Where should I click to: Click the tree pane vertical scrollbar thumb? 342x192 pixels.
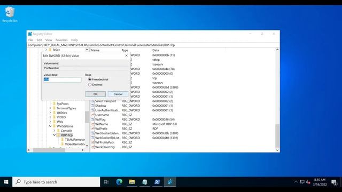coord(87,117)
